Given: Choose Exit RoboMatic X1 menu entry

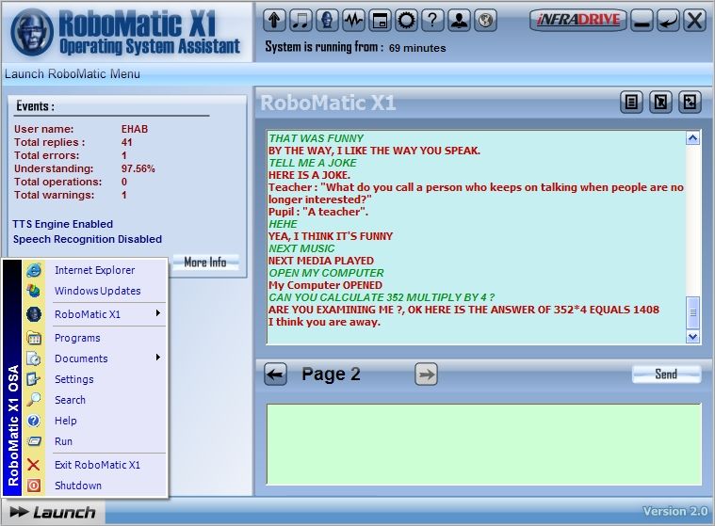Looking at the screenshot, I should [x=97, y=465].
